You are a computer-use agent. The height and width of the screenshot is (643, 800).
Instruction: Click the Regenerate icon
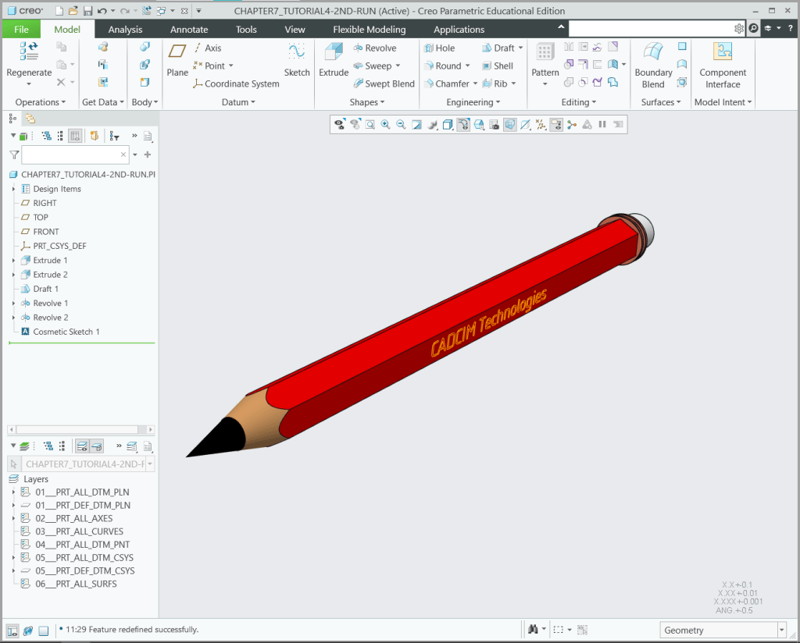point(29,52)
